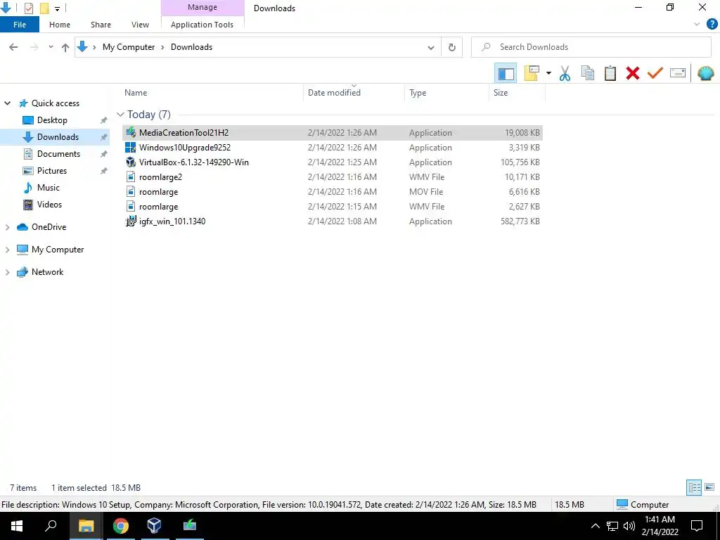The image size is (720, 540).
Task: Open recent locations dropdown arrow
Action: click(x=51, y=47)
